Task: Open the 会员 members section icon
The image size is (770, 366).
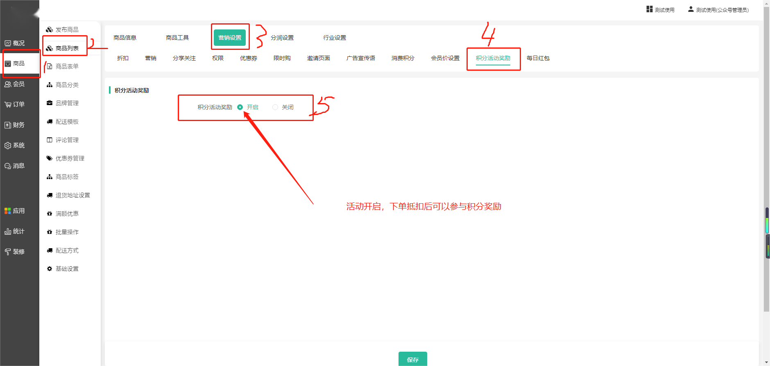Action: point(8,84)
